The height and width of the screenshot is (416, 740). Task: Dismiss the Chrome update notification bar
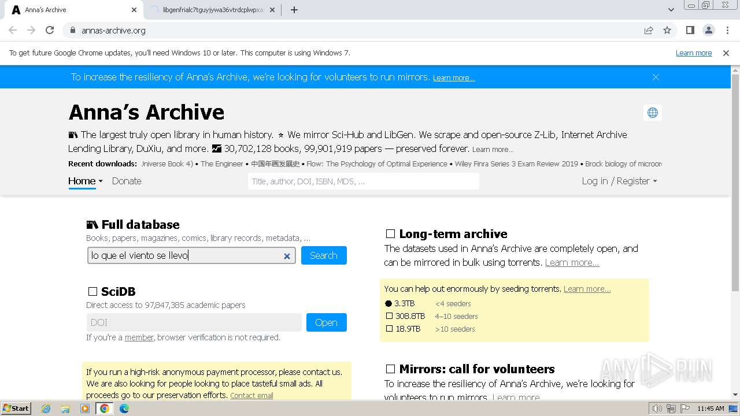726,53
